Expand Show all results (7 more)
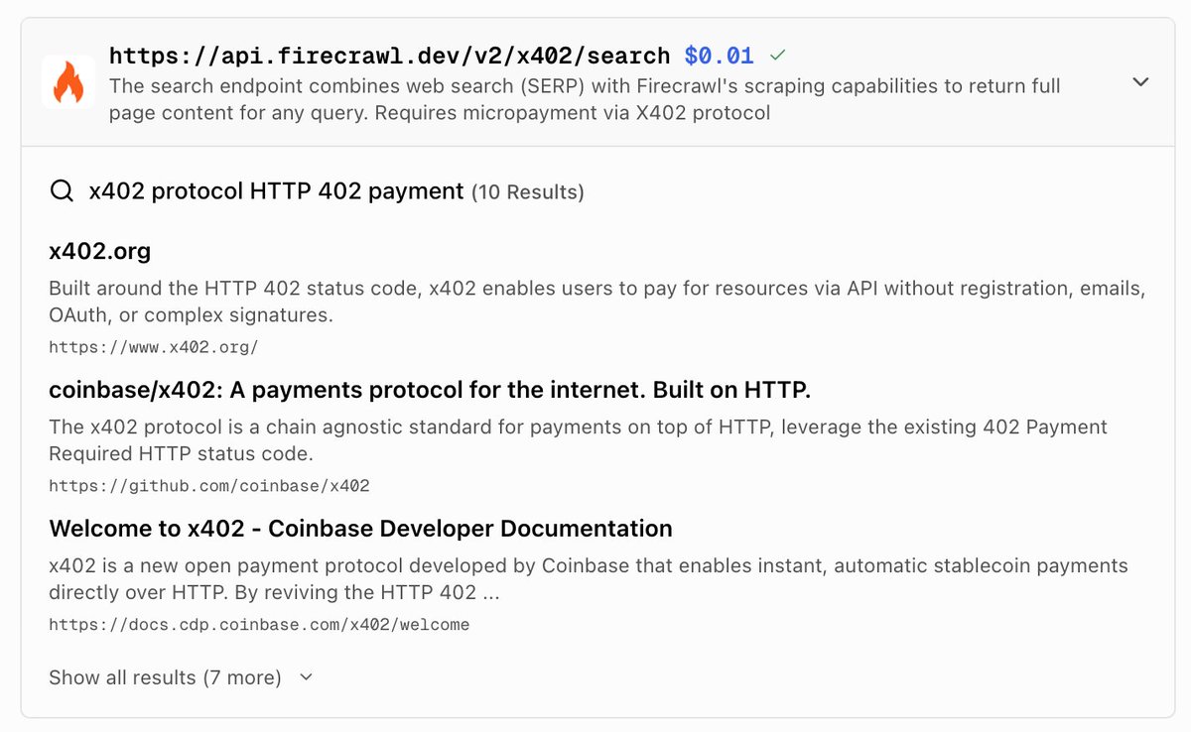 [164, 677]
